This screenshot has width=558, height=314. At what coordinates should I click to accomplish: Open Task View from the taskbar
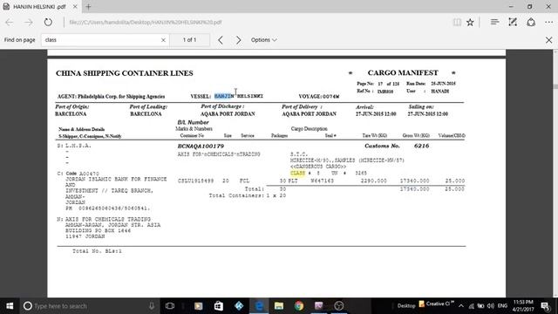point(170,306)
